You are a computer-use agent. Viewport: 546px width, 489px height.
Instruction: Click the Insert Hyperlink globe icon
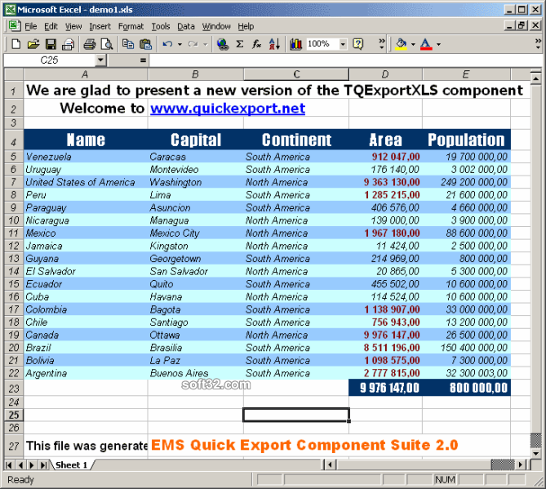click(223, 44)
